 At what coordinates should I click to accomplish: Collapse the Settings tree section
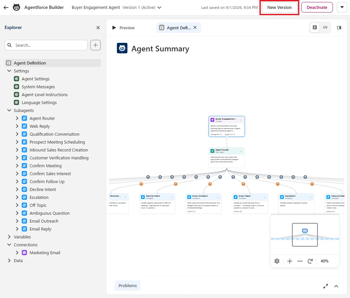pos(9,71)
